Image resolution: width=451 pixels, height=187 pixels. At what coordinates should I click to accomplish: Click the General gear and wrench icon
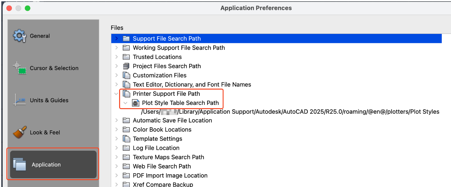click(x=19, y=36)
